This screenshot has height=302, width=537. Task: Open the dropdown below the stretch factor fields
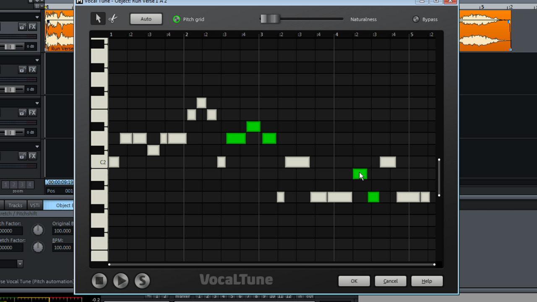[20, 264]
